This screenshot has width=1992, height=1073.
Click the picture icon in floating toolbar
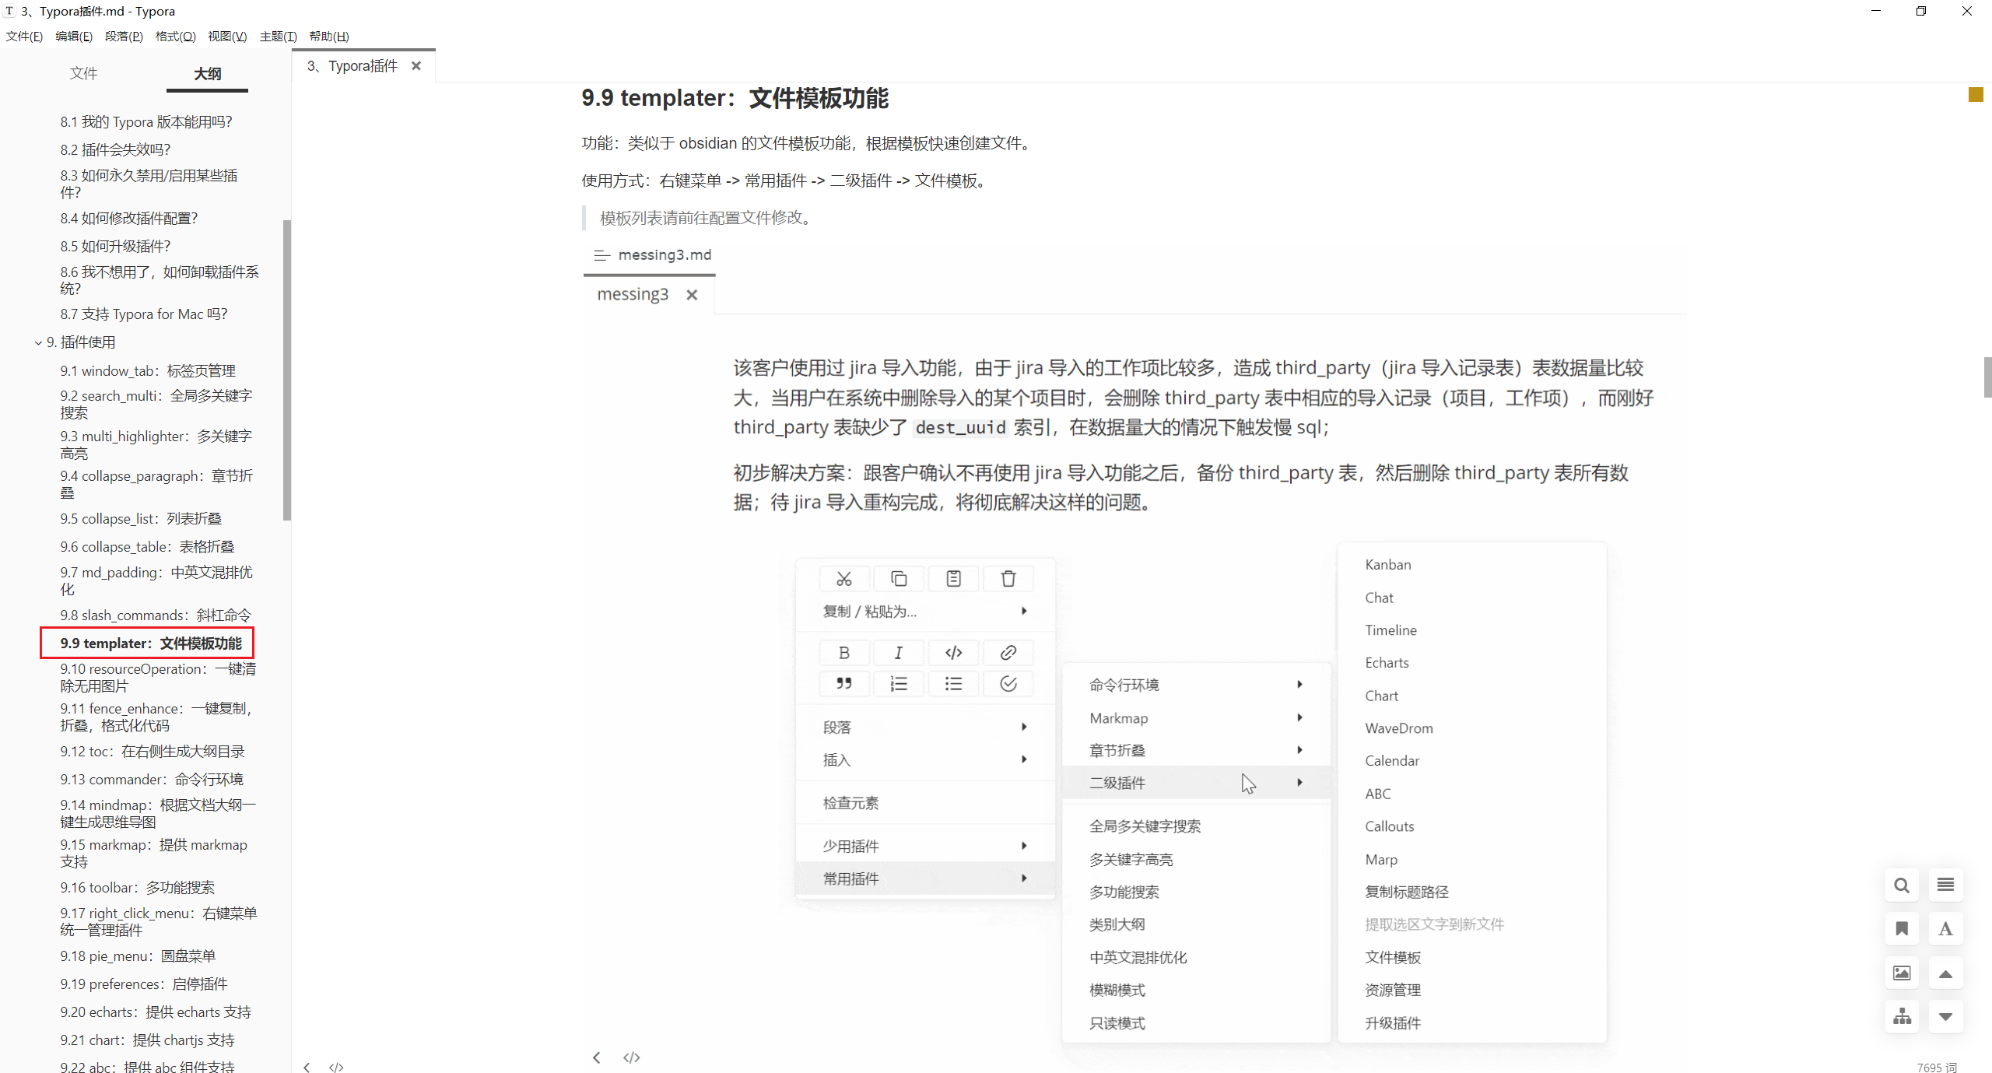pyautogui.click(x=1902, y=973)
